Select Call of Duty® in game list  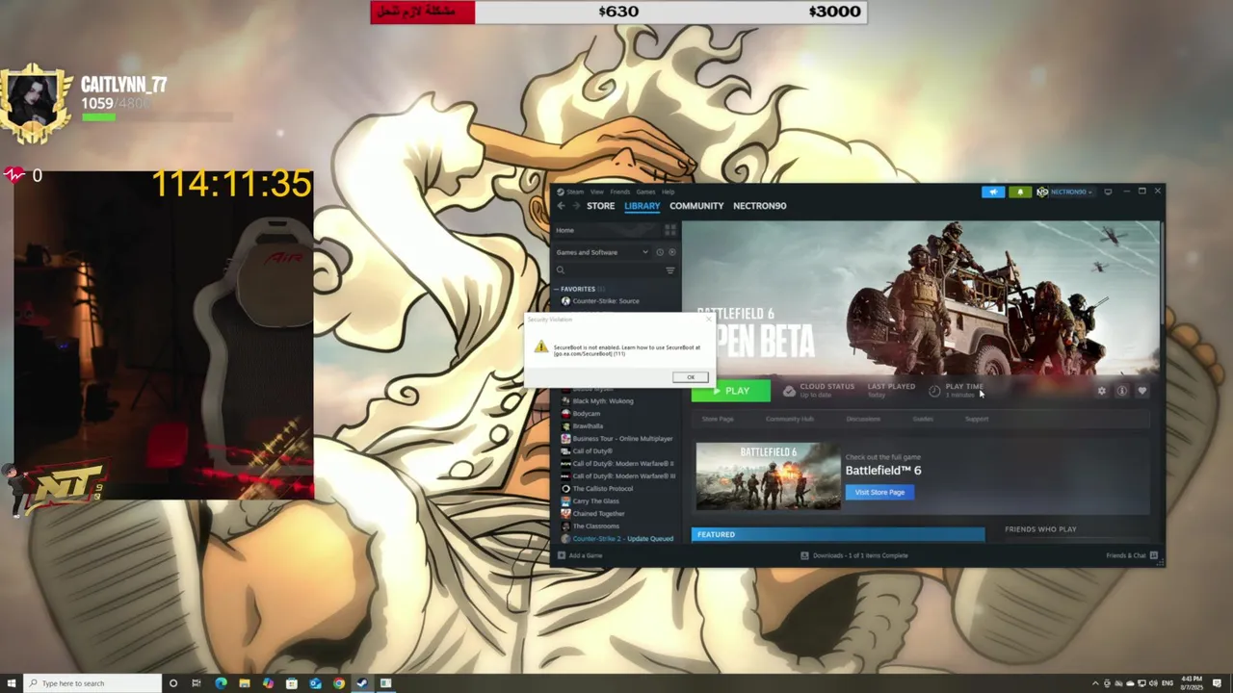click(x=587, y=451)
